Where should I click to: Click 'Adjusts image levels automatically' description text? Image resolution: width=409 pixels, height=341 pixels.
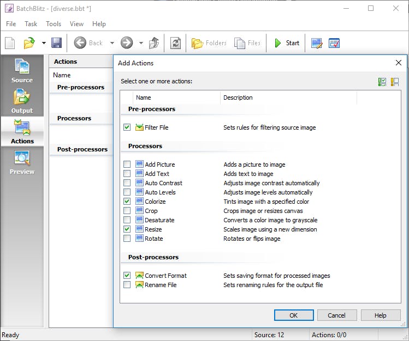268,192
